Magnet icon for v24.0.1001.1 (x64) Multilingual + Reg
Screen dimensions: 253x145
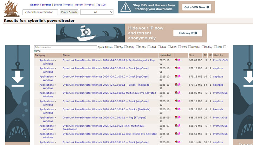click(x=176, y=60)
